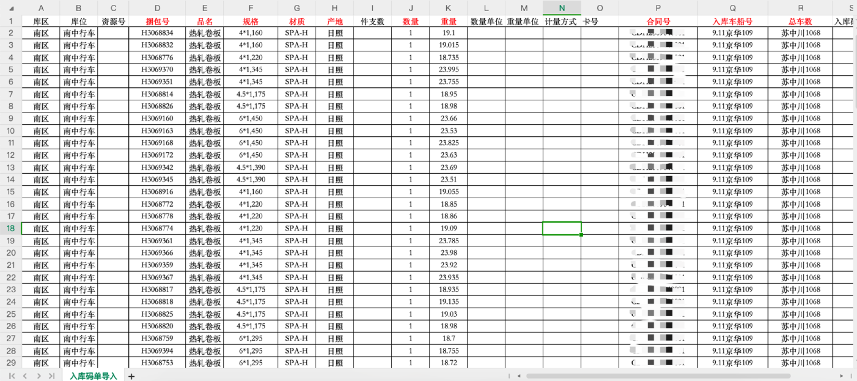Jump to the first sheet tab

[12, 376]
